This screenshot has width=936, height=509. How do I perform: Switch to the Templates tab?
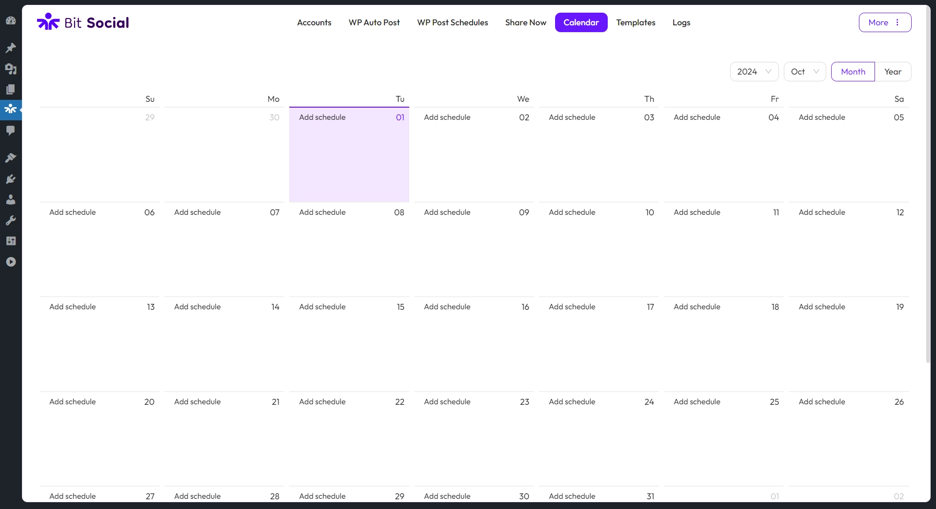(x=636, y=22)
